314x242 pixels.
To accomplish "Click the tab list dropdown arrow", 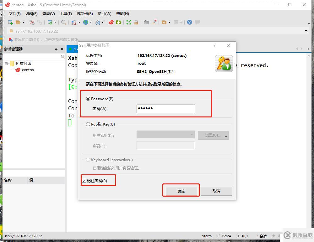I will (x=308, y=49).
